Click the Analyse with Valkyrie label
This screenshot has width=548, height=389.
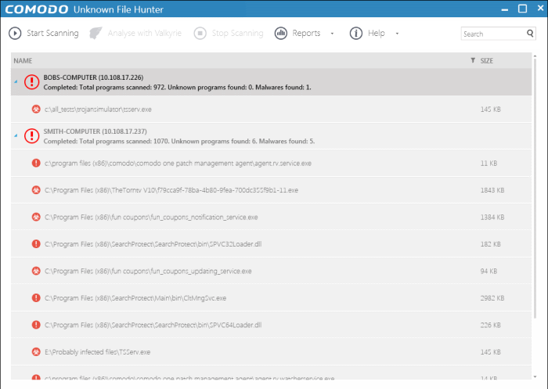coord(144,33)
